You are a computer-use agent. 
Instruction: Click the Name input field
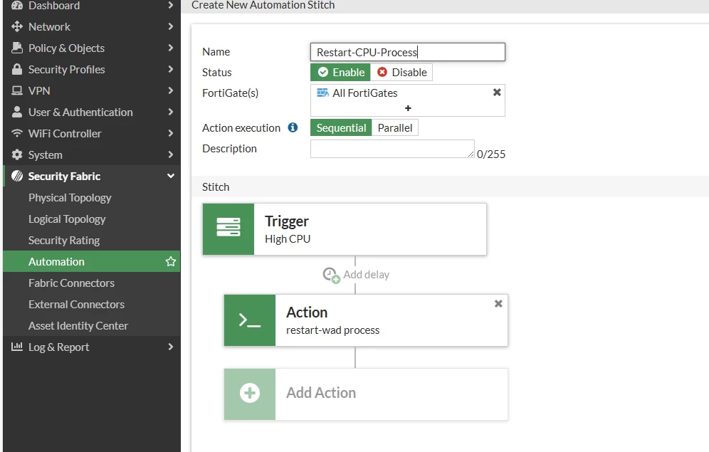[x=408, y=52]
